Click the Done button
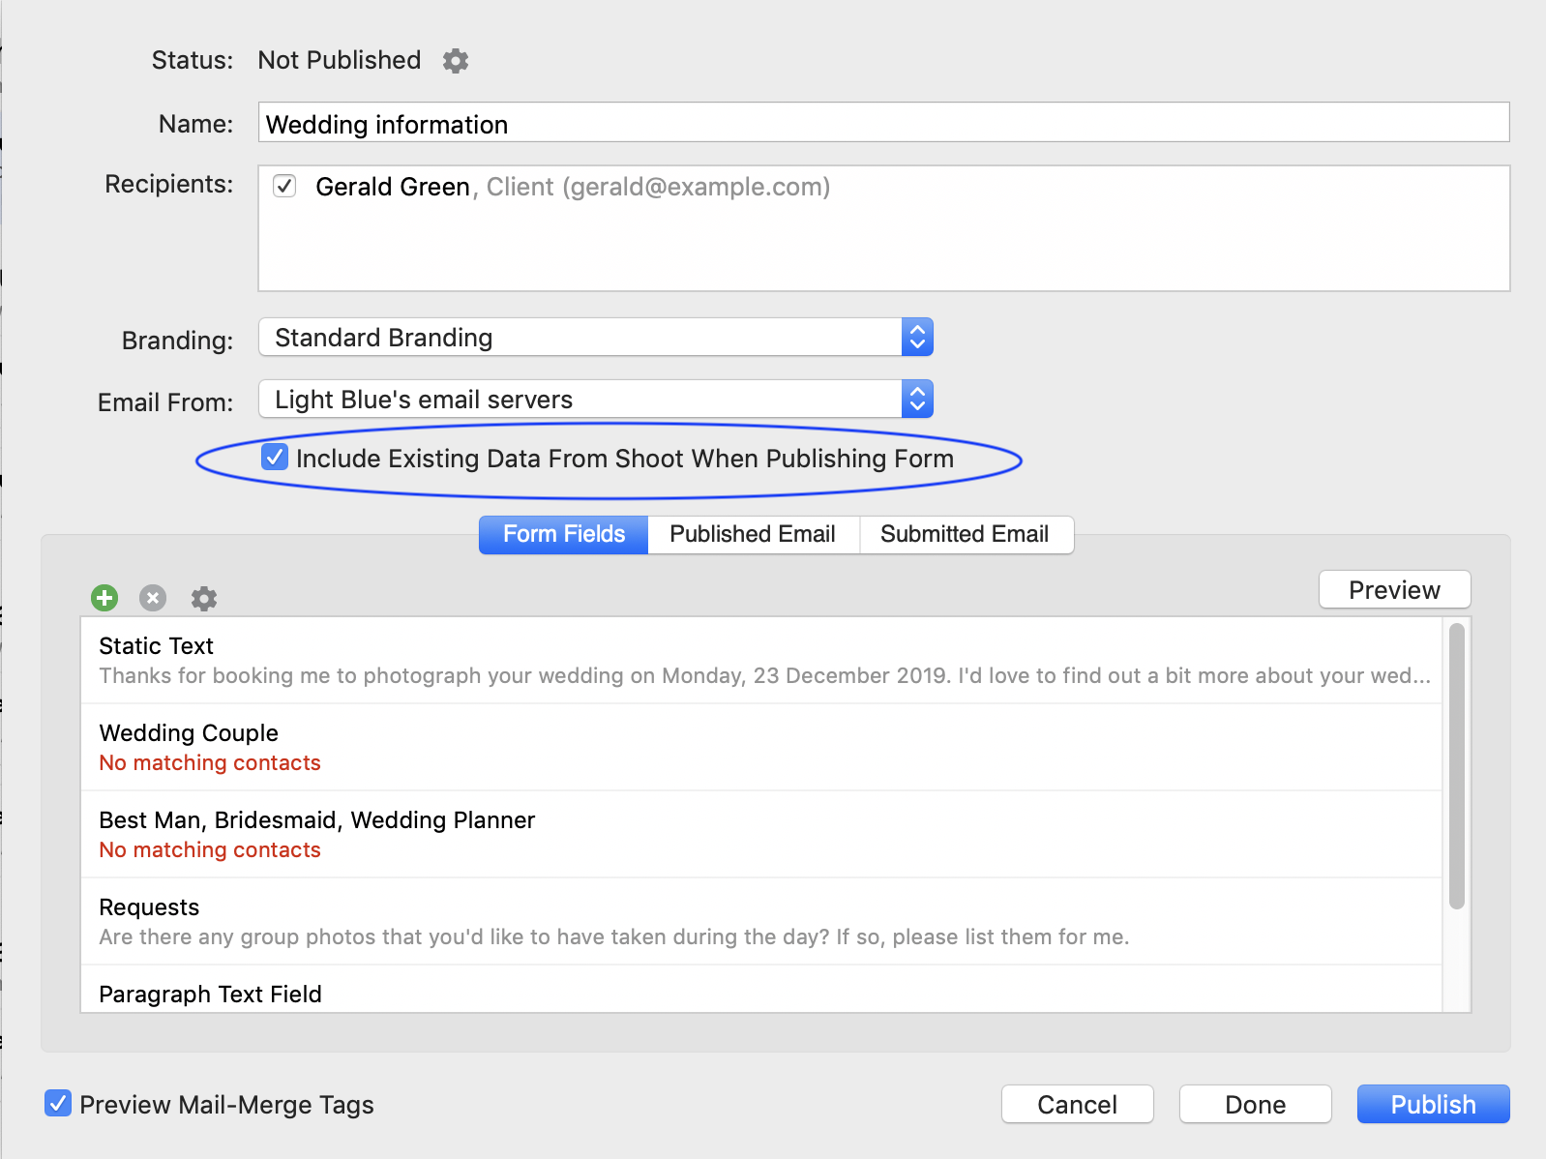Image resolution: width=1546 pixels, height=1159 pixels. 1255,1104
